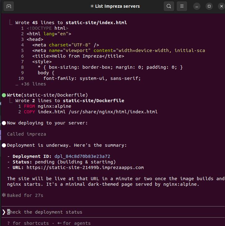This screenshot has height=226, width=225.
Task: Click the '<title>Hello from Impreza</title>' line
Action: coord(78,56)
